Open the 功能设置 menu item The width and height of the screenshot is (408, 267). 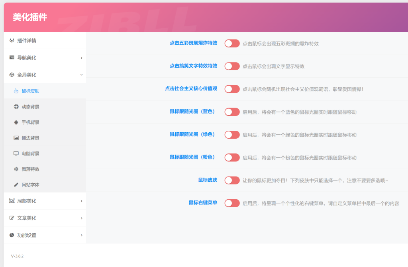[x=27, y=235]
